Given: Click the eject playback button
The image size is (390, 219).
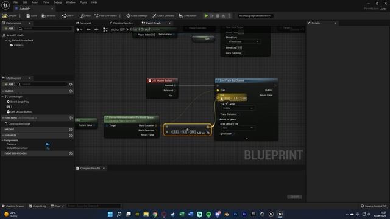Looking at the screenshot, I should pyautogui.click(x=224, y=16).
